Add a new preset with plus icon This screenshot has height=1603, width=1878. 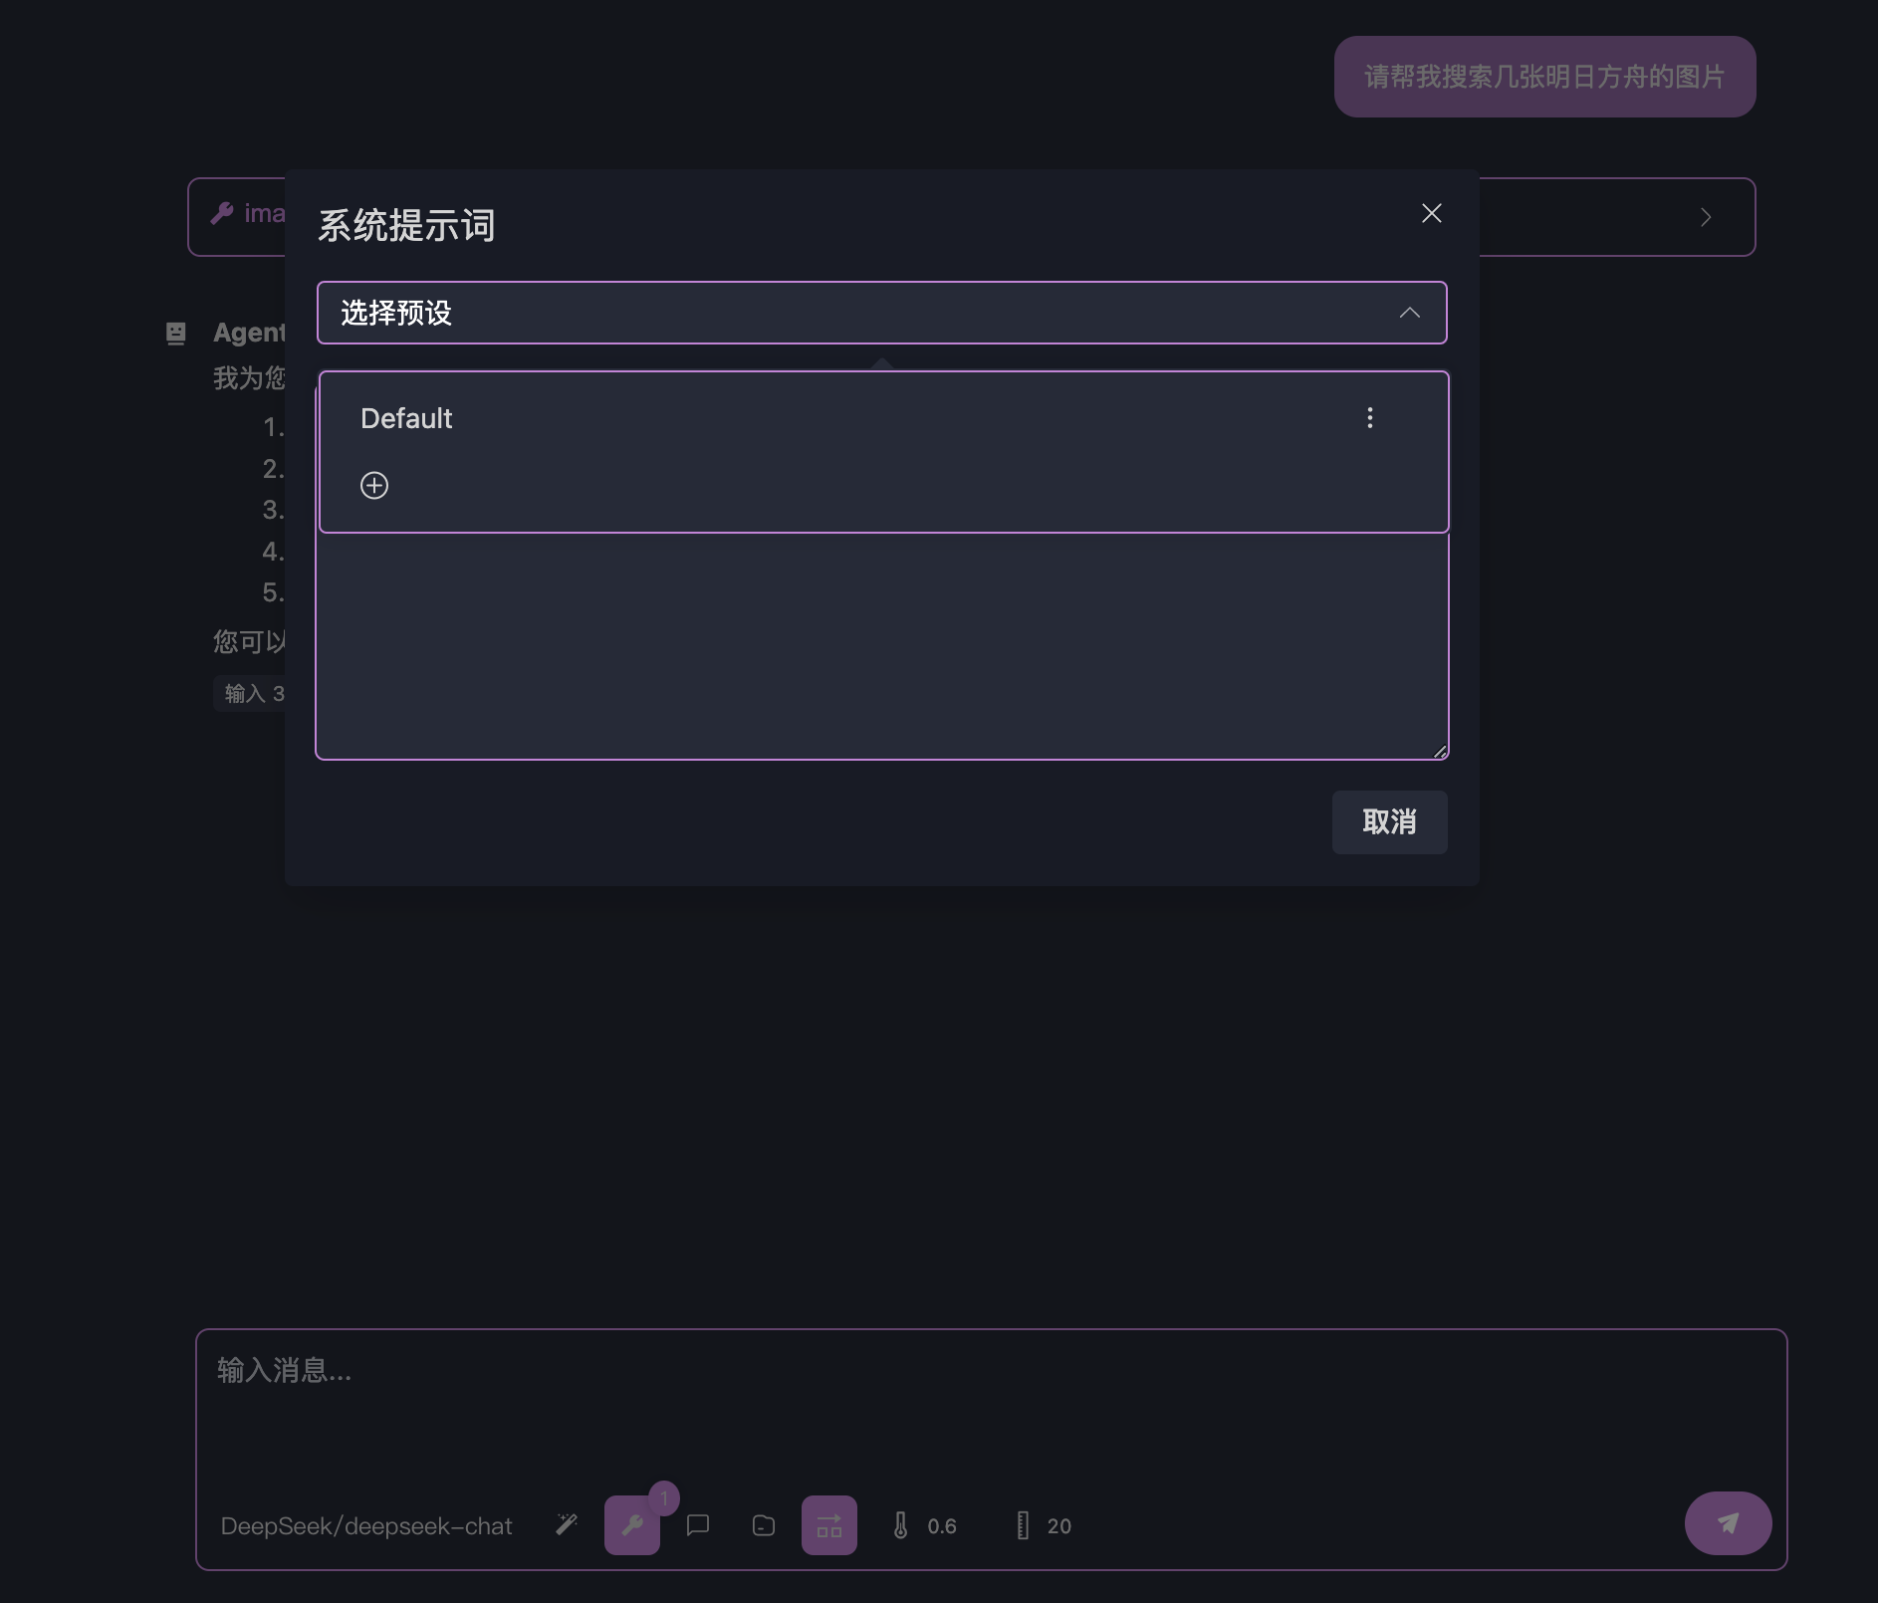point(374,485)
